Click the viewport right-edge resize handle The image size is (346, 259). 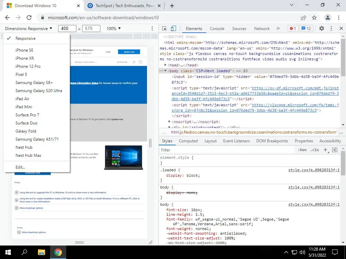pos(150,143)
